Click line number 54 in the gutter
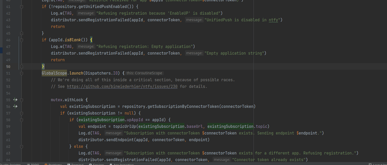This screenshot has width=387, height=165. coord(8,93)
